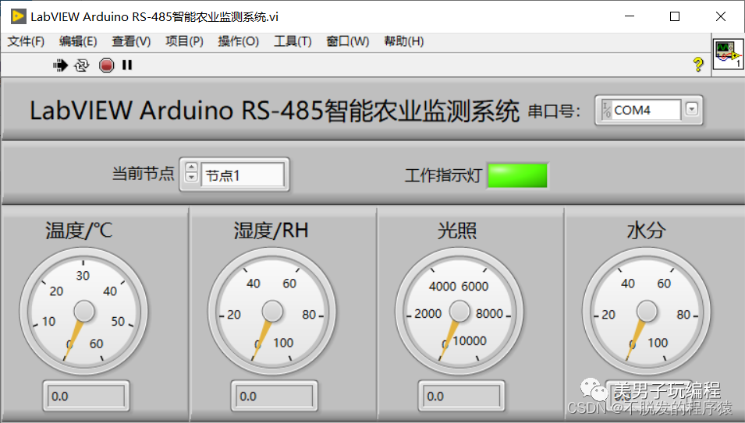Click the 10000 mark on 光照 gauge
The width and height of the screenshot is (745, 423).
(470, 341)
